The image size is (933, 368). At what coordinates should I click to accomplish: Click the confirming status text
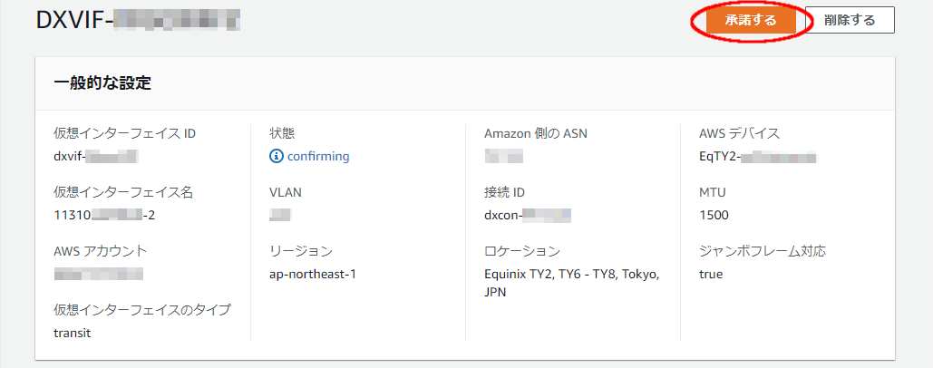pyautogui.click(x=318, y=156)
